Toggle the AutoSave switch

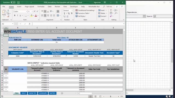[13, 2]
